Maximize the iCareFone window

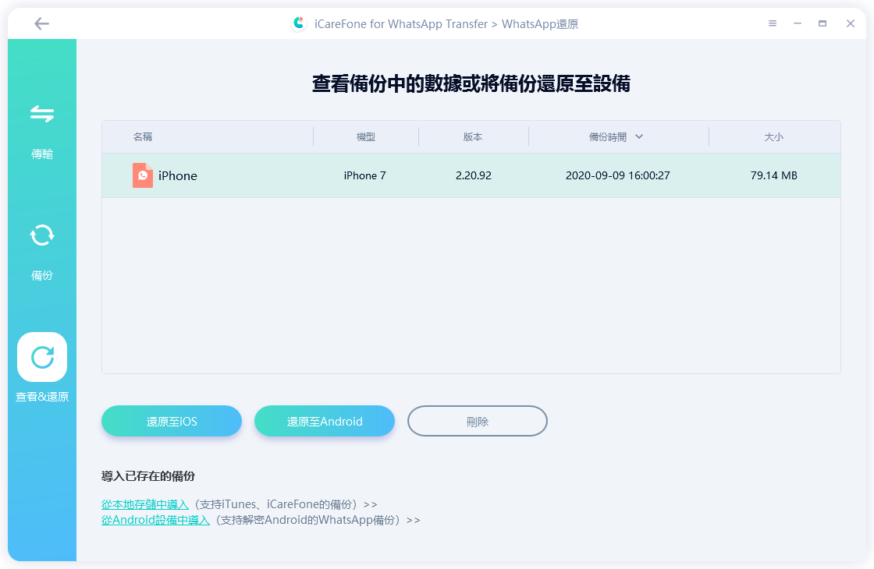pyautogui.click(x=822, y=23)
